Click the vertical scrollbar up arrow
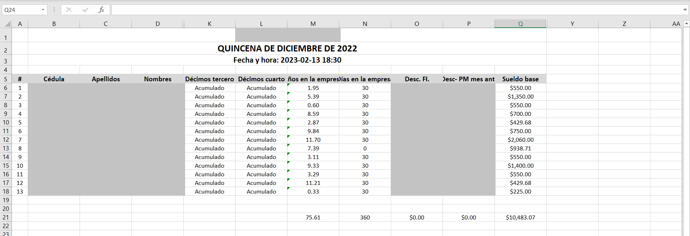Image resolution: width=690 pixels, height=236 pixels. (x=686, y=24)
